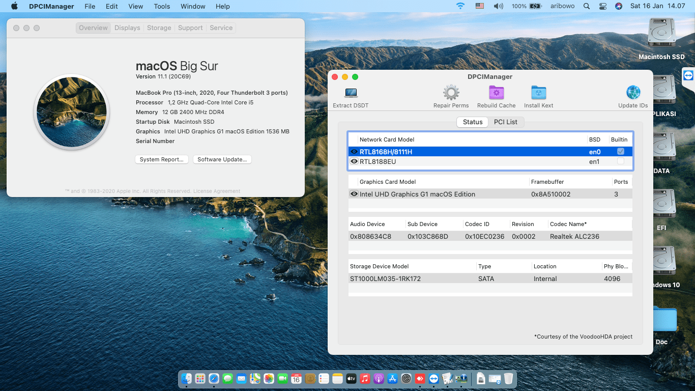Open the Storage tab in About window
This screenshot has height=391, width=695.
point(159,28)
